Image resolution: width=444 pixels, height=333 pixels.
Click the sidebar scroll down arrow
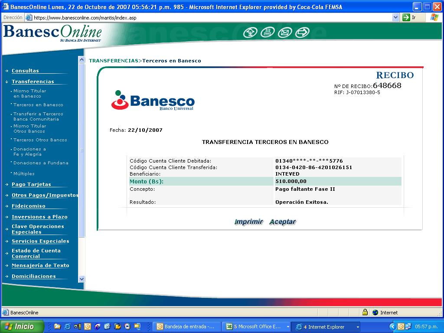pyautogui.click(x=82, y=279)
